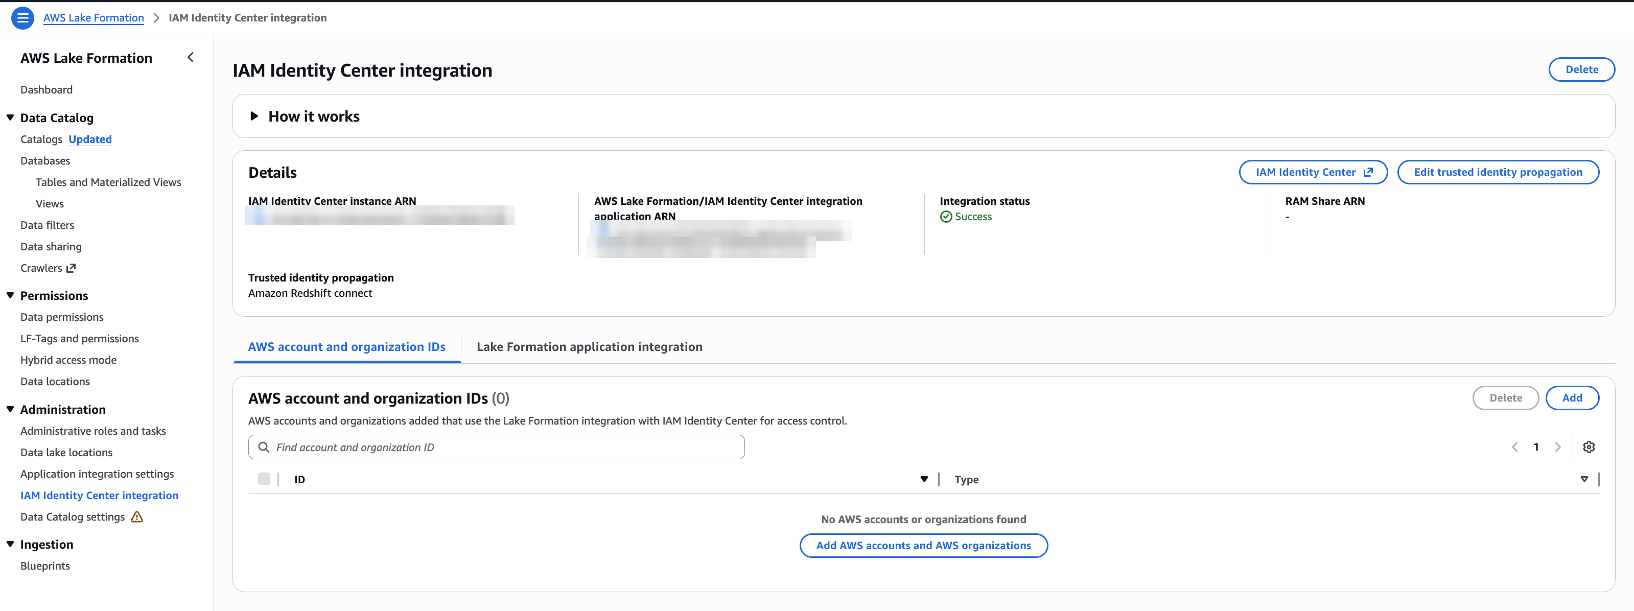This screenshot has width=1634, height=611.
Task: Open Administrative roles and tasks page
Action: 93,432
